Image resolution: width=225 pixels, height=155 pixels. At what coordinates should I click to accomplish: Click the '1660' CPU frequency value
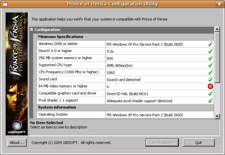point(111,73)
